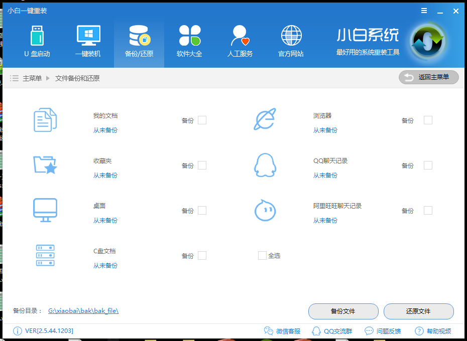Click the list icon beside 主菜单 breadcrumb
Viewport: 467px width, 341px height.
tap(14, 77)
